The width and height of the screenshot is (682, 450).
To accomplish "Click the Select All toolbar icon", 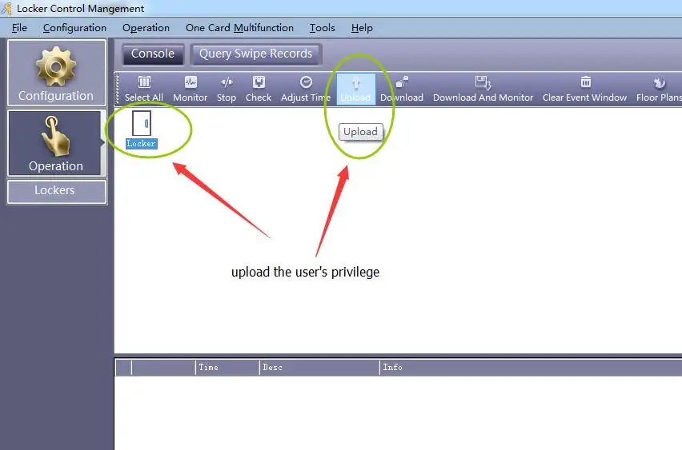I will (x=144, y=89).
